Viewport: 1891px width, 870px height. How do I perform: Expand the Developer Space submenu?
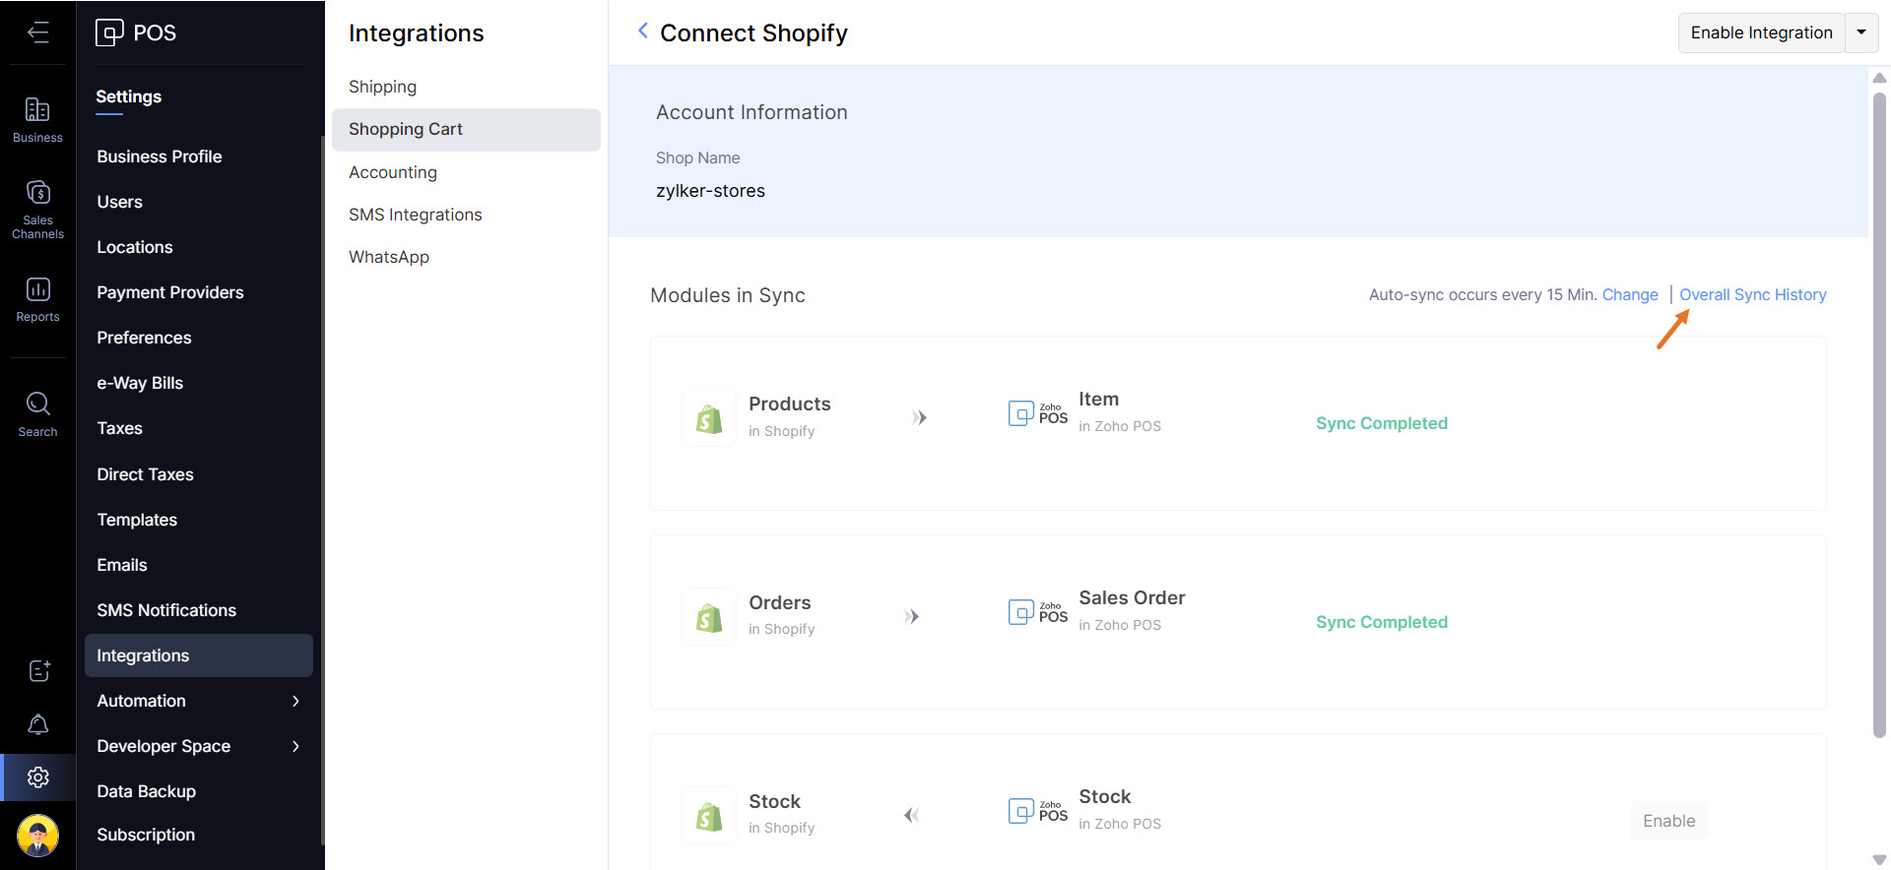click(295, 746)
